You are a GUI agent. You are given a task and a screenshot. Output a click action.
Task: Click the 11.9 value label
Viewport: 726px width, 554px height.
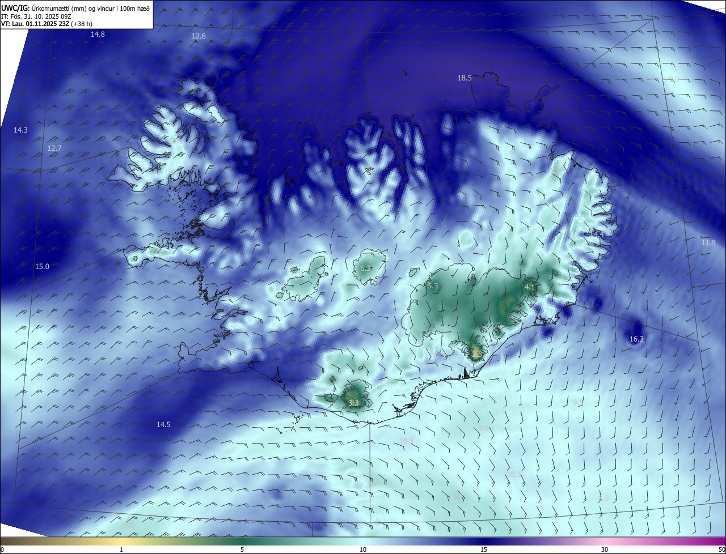point(708,243)
